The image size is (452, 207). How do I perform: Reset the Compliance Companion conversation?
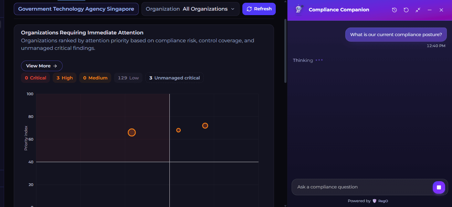click(406, 10)
